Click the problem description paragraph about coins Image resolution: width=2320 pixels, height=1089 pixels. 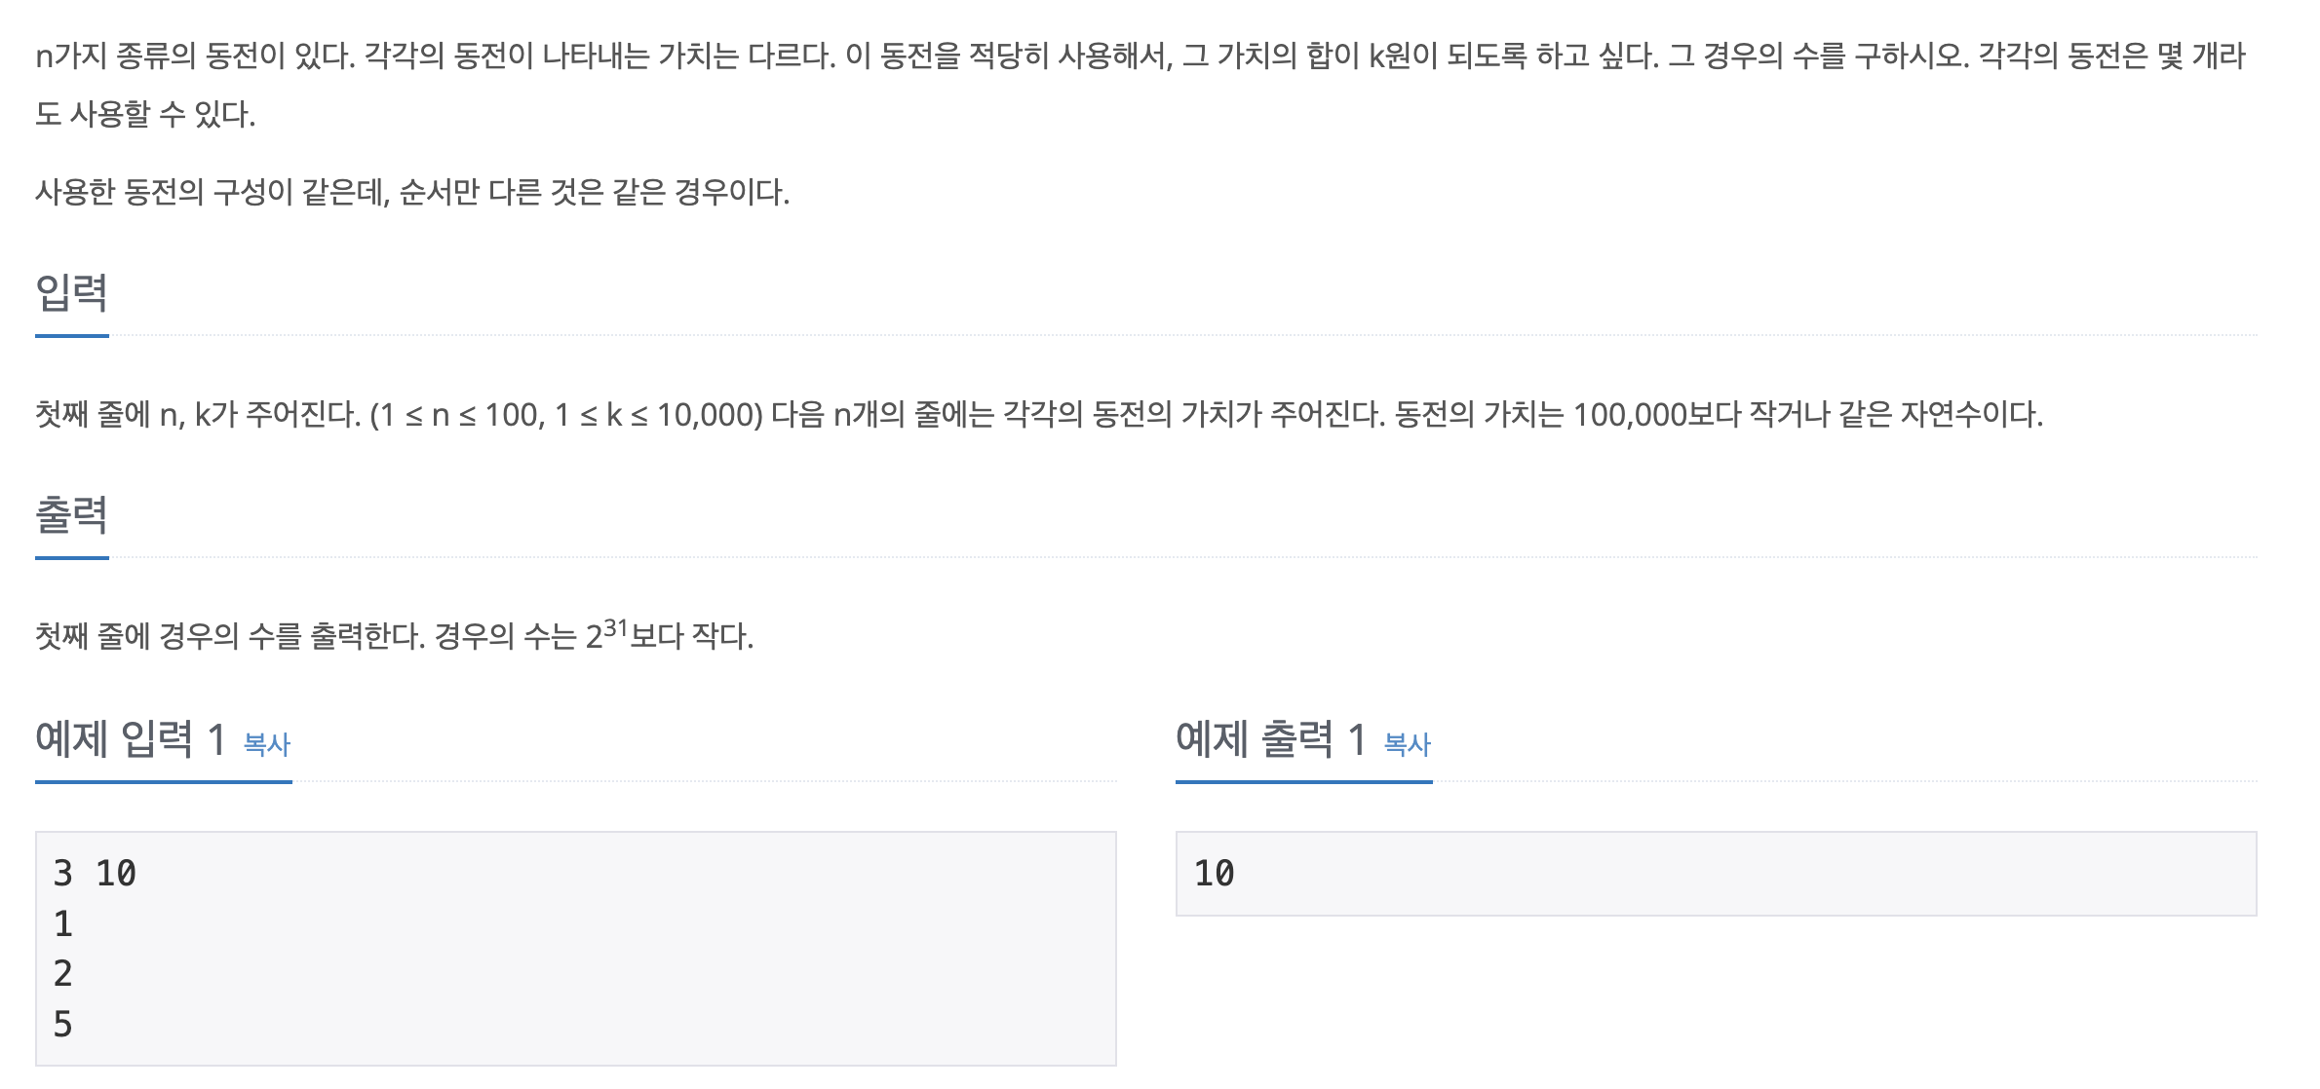point(1150,60)
